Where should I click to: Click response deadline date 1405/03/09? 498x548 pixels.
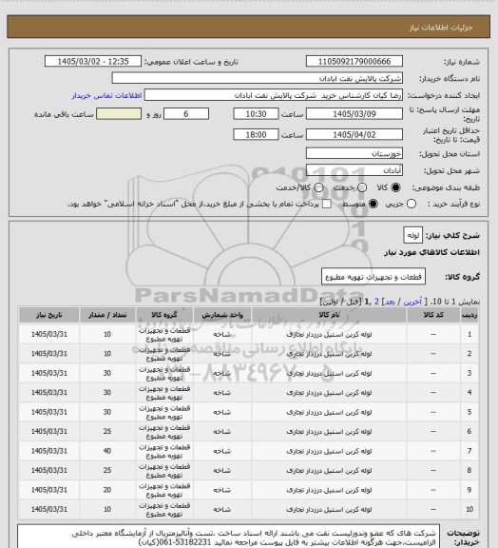354,114
